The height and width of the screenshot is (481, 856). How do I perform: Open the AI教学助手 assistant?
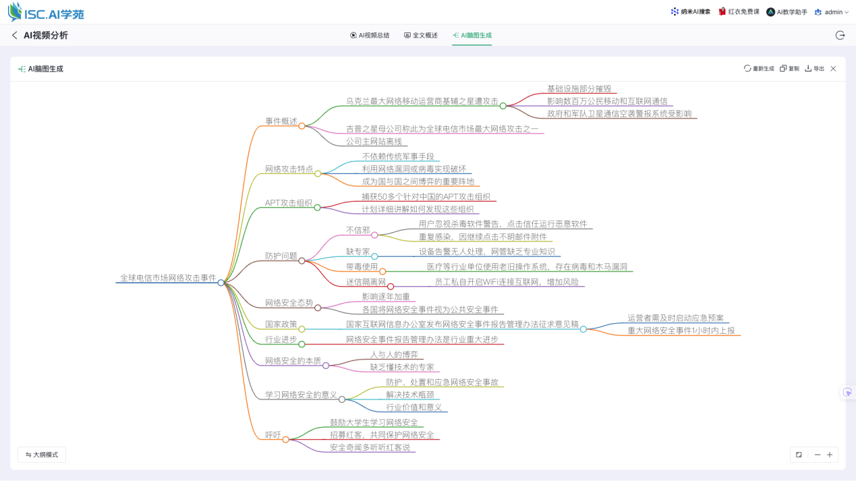787,12
